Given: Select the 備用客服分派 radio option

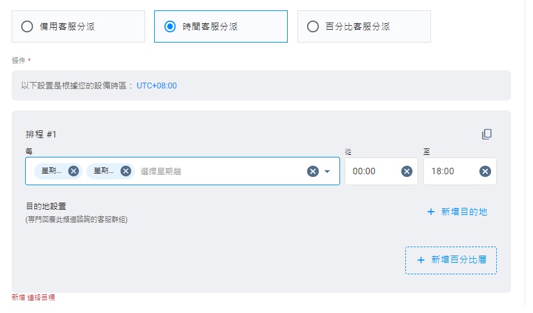Looking at the screenshot, I should point(26,26).
